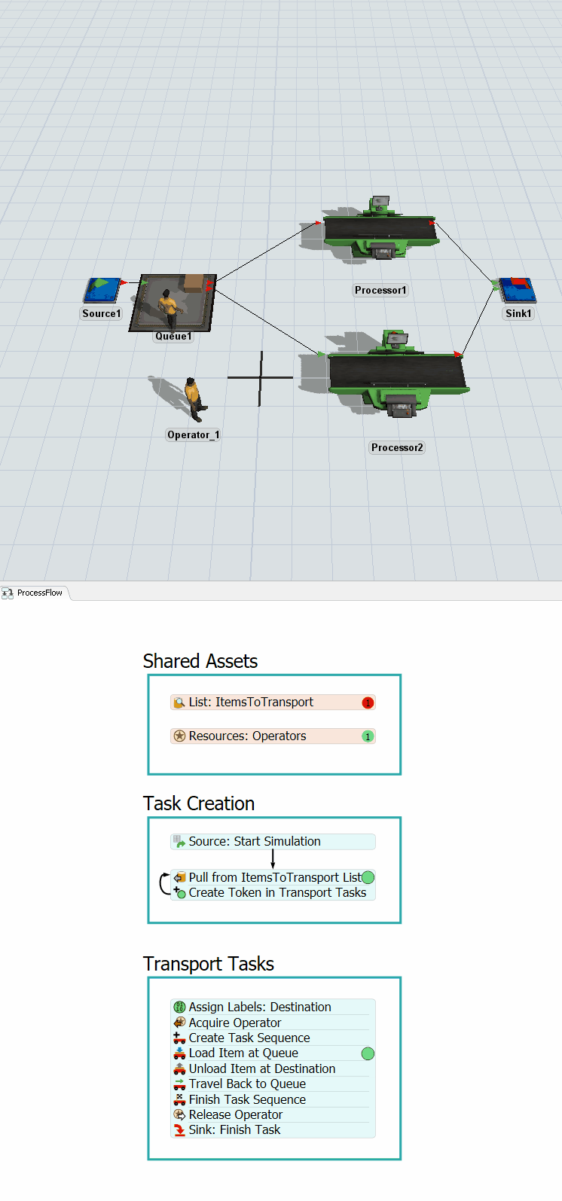Click the Sink: Finish Task activity
This screenshot has height=1201, width=562.
coord(234,1130)
